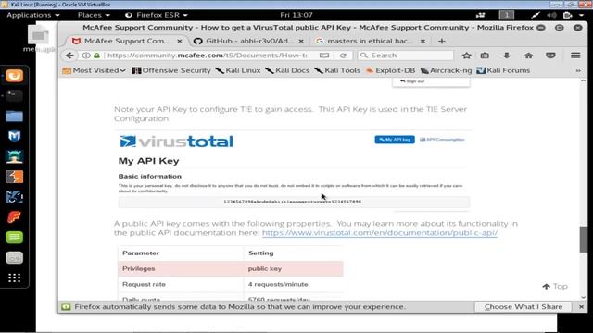Select the API key string text

tap(293, 202)
